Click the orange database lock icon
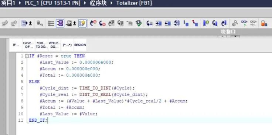272x135 pixels. tap(264, 23)
